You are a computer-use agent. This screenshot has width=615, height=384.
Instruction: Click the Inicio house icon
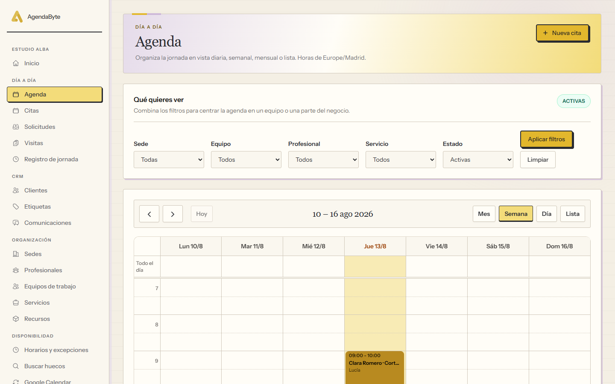[16, 63]
